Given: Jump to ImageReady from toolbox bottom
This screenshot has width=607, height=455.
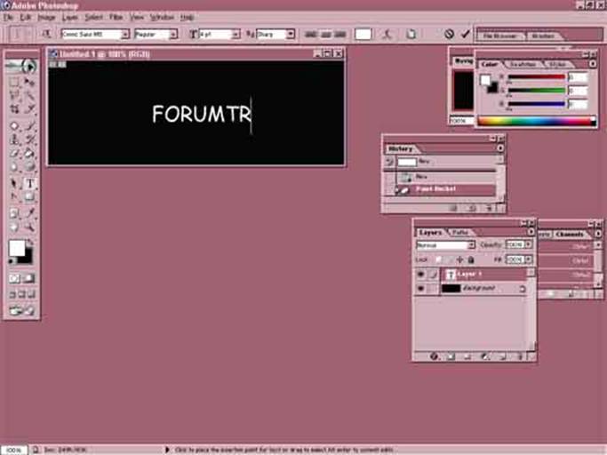Looking at the screenshot, I should click(21, 310).
